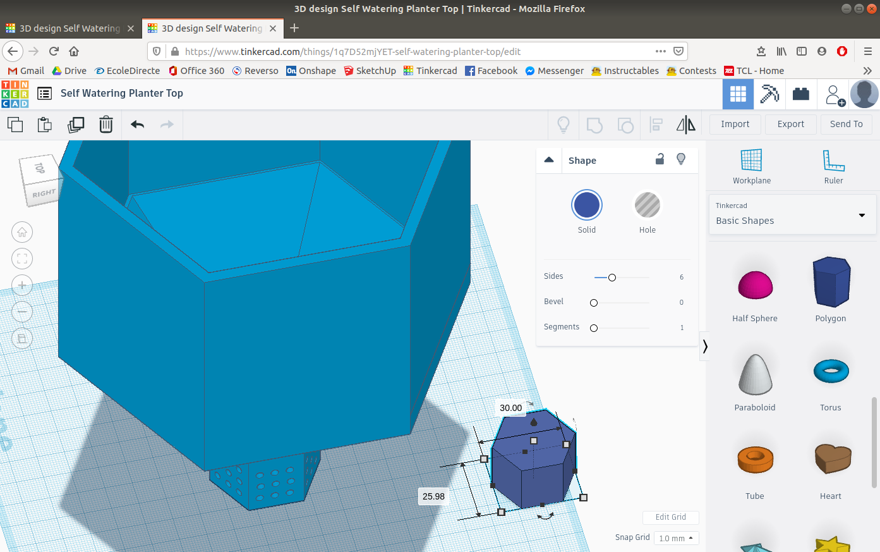The height and width of the screenshot is (552, 880).
Task: Zoom out with the minus icon
Action: tap(22, 312)
